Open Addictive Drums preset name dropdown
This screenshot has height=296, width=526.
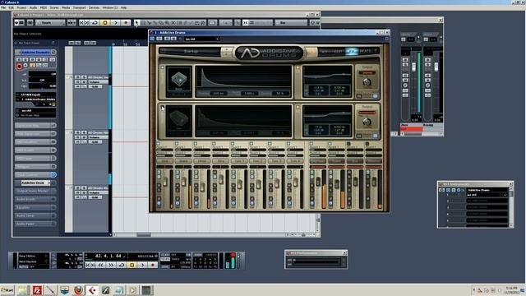[202, 39]
